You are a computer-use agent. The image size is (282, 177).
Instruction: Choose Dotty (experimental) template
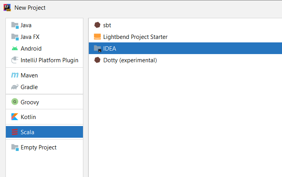[x=185, y=60]
